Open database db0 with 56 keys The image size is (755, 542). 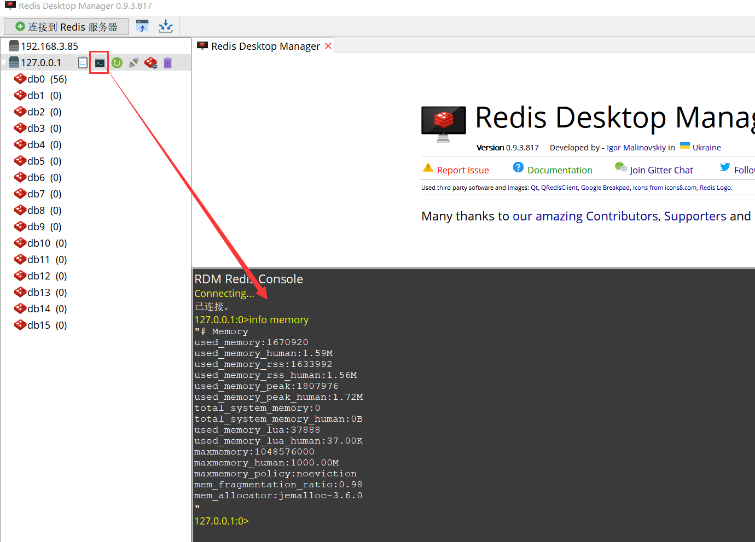(x=47, y=79)
